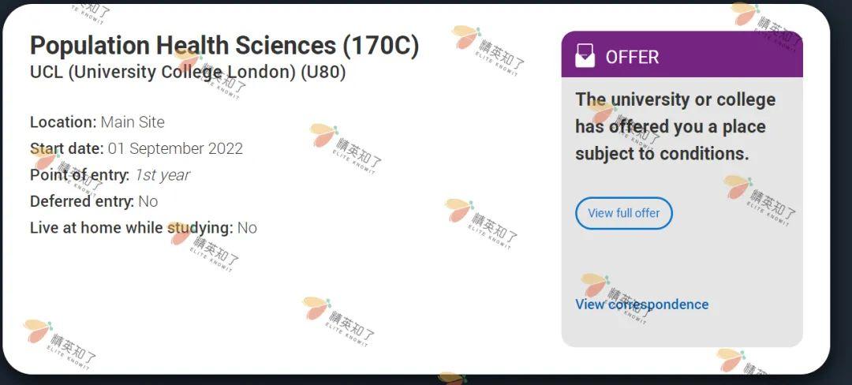Click the Point of entry label

tap(79, 175)
